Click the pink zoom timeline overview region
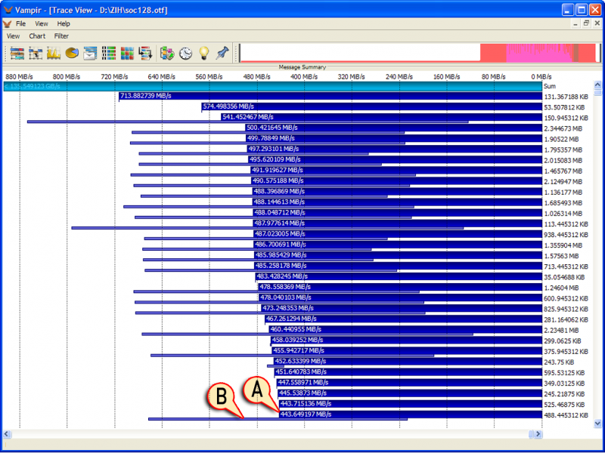The image size is (605, 453). click(x=539, y=53)
